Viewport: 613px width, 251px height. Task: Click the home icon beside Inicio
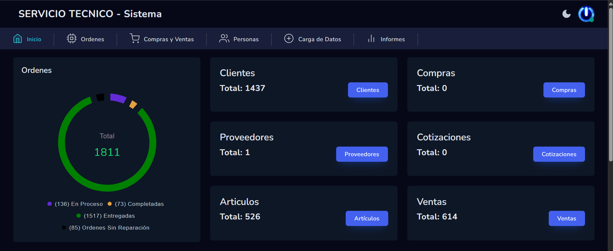point(17,39)
